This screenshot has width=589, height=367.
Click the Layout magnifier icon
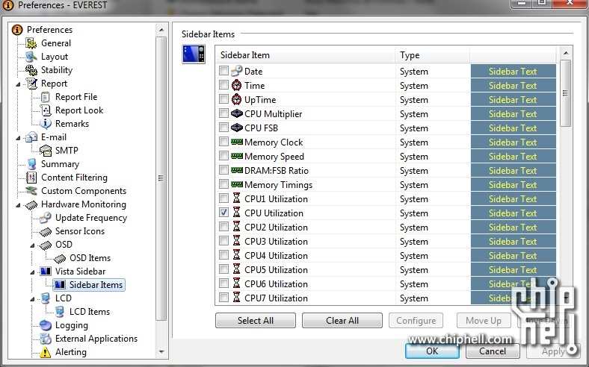point(31,57)
